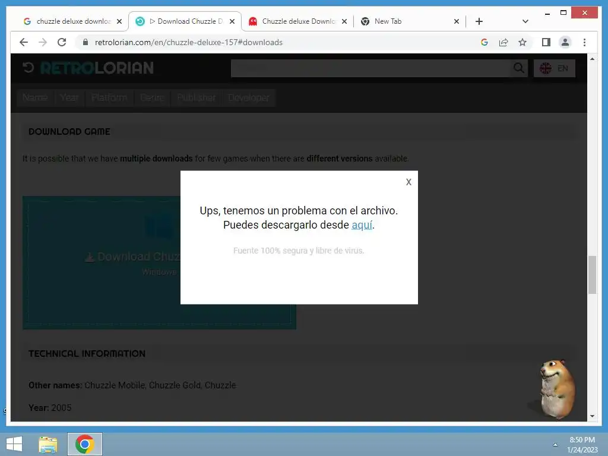
Task: Click the Retrolorian search field
Action: pos(370,68)
